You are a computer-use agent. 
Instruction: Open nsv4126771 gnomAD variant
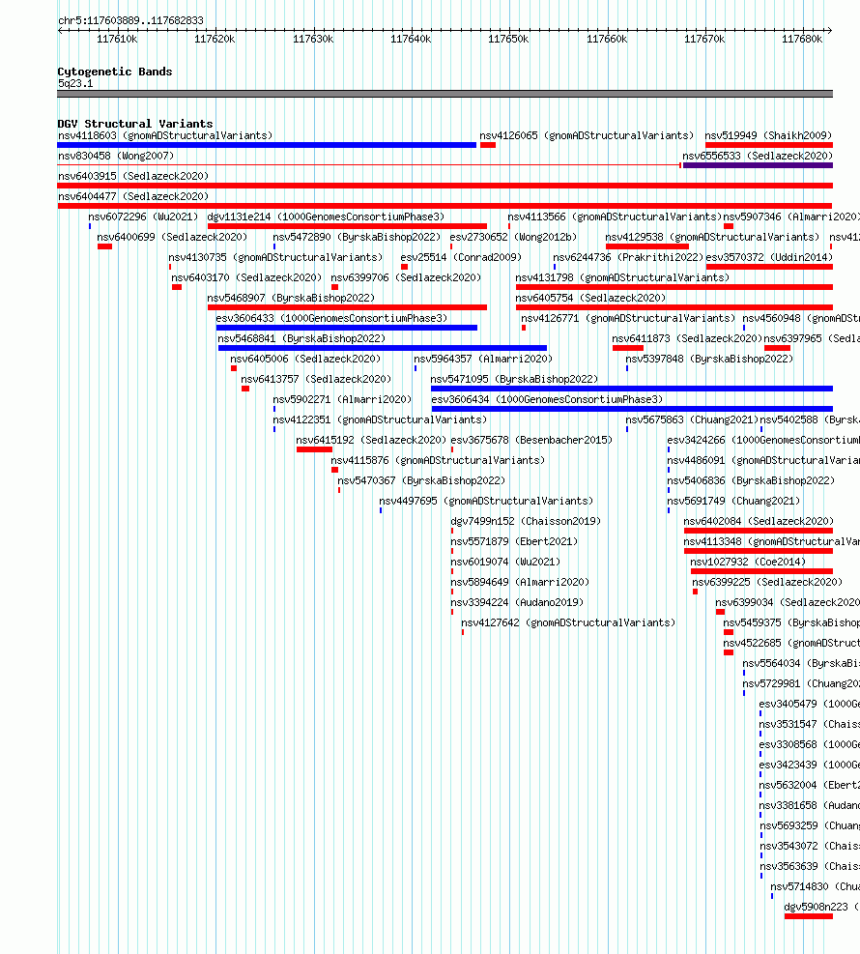click(628, 318)
